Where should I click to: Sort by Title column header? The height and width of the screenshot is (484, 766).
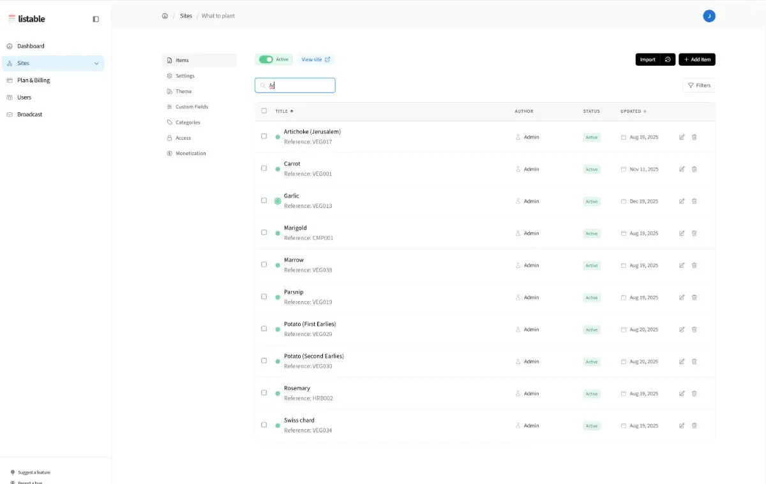click(x=284, y=111)
